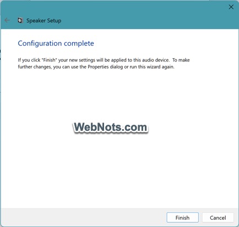
Task: Go back using the back arrow
Action: 7,20
